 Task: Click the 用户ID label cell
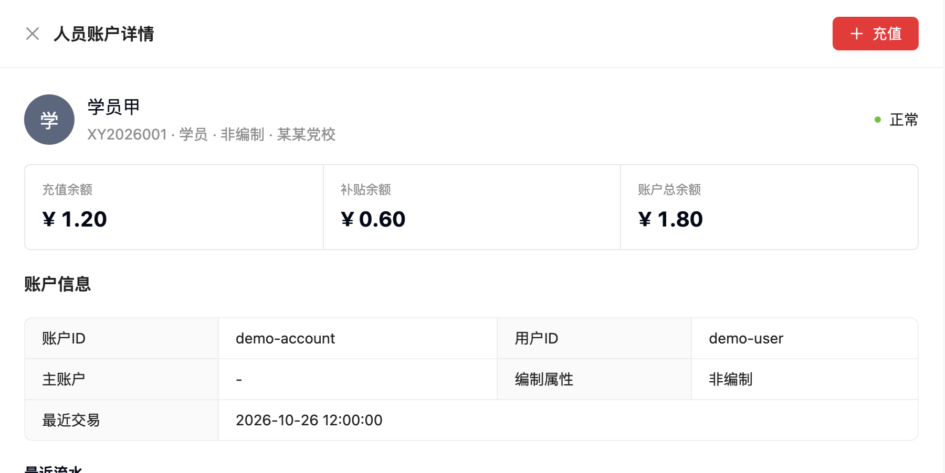tap(594, 338)
